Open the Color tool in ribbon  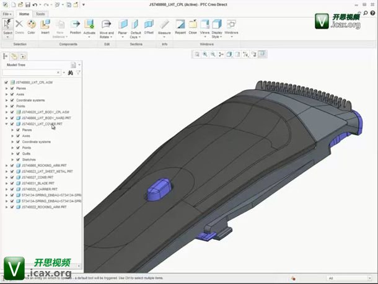[31, 26]
